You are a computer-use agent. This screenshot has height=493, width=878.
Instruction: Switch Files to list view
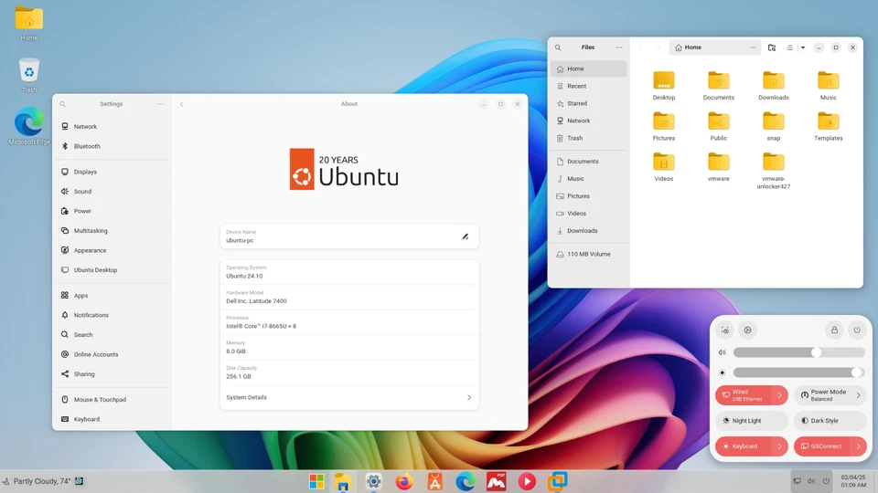click(789, 48)
